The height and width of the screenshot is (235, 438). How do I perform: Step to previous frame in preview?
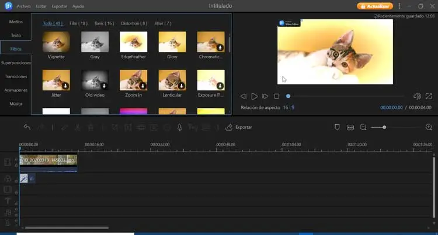tap(244, 96)
